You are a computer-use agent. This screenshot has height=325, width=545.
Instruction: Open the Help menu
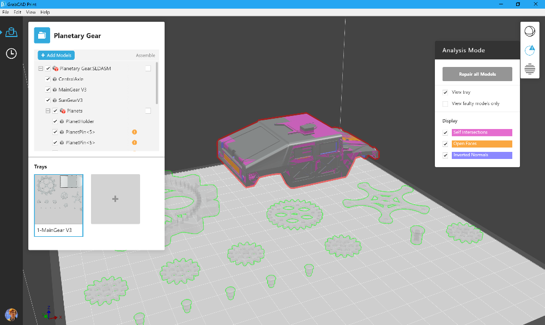click(45, 12)
